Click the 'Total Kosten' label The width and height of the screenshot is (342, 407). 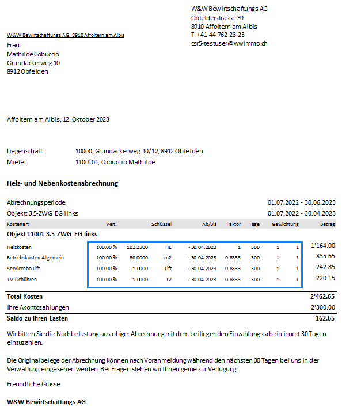[25, 296]
